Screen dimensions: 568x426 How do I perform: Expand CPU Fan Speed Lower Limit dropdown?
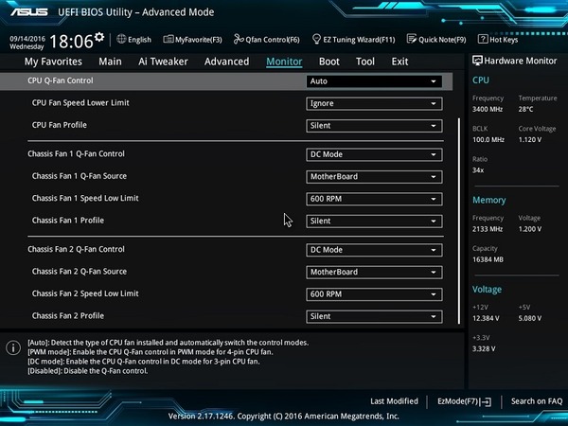click(375, 103)
